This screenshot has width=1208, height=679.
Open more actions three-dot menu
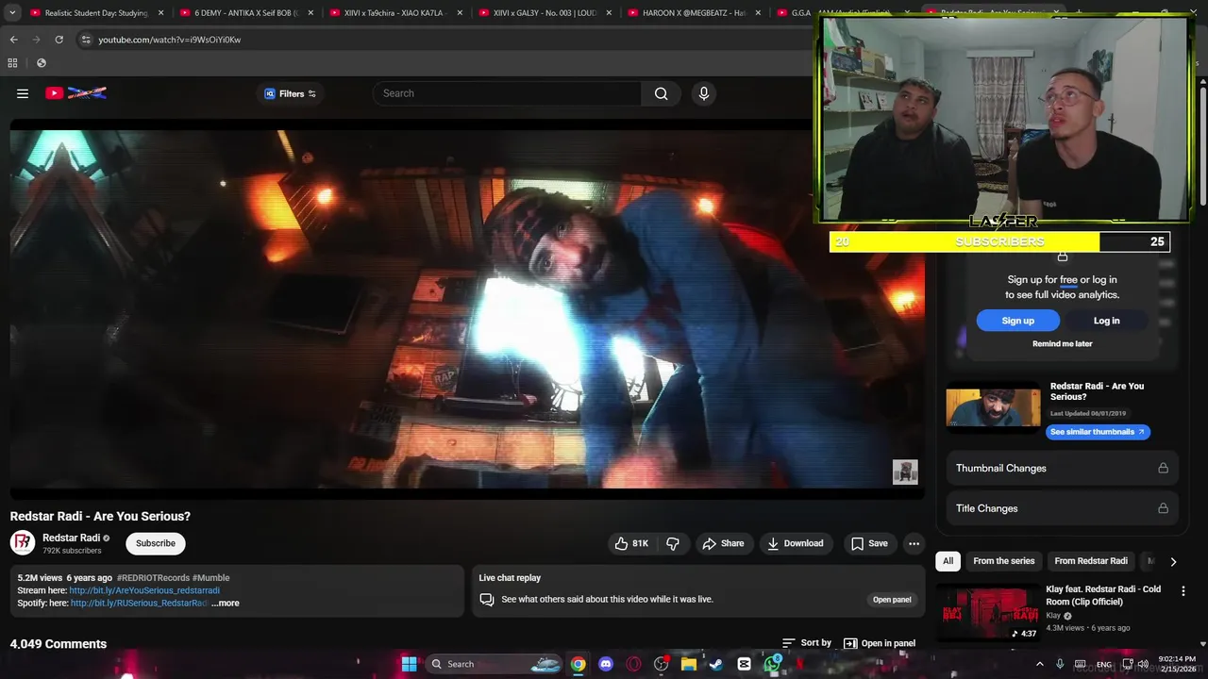pyautogui.click(x=914, y=543)
